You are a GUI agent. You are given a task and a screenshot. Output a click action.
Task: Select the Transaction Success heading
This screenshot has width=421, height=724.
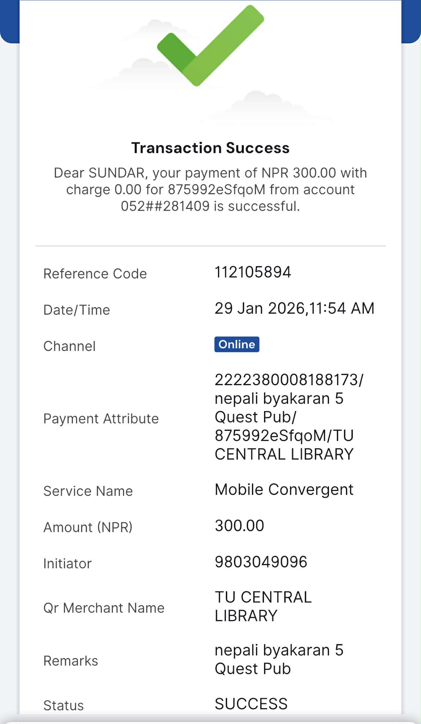click(x=210, y=148)
